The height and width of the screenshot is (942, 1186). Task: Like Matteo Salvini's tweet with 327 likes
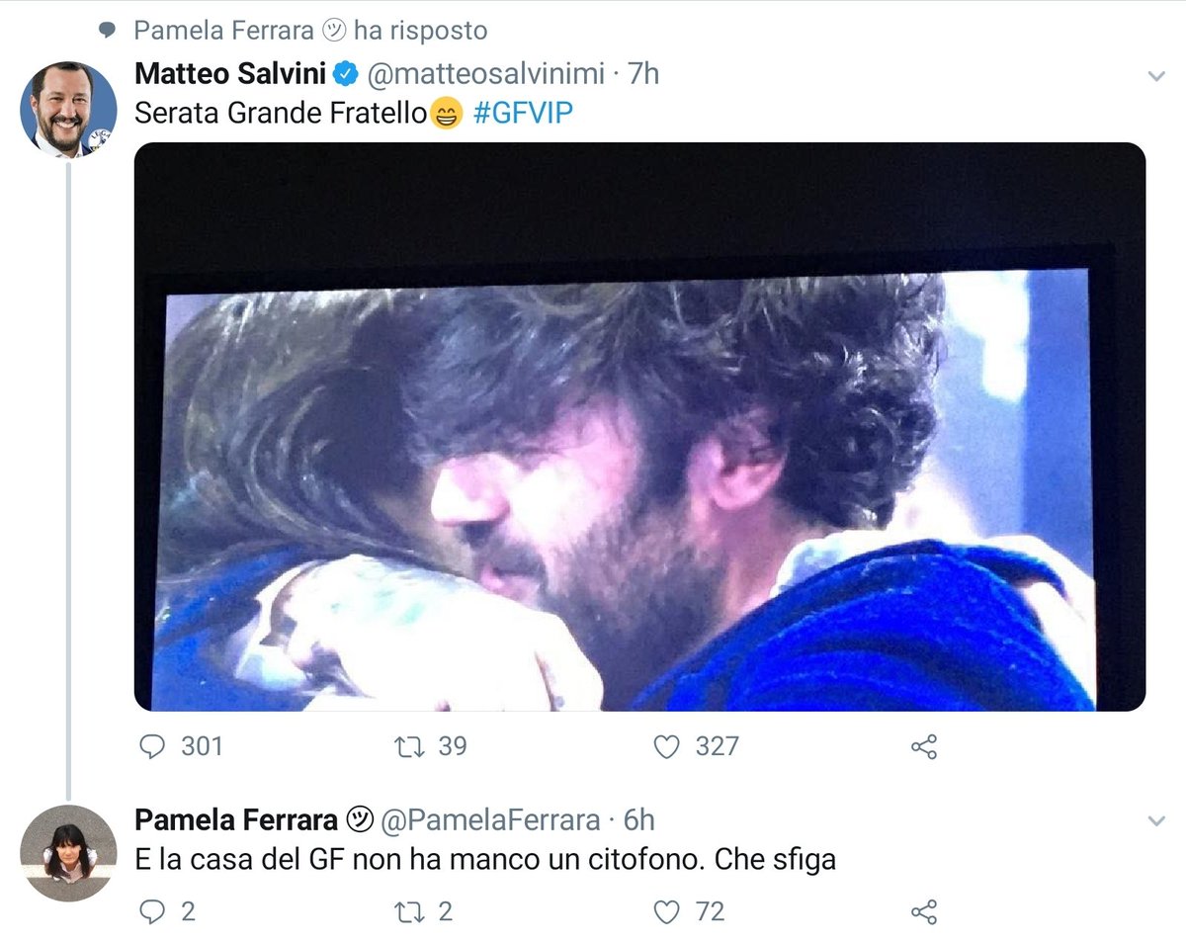(x=667, y=746)
